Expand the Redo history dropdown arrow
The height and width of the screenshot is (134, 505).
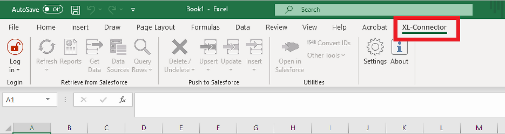pos(121,10)
